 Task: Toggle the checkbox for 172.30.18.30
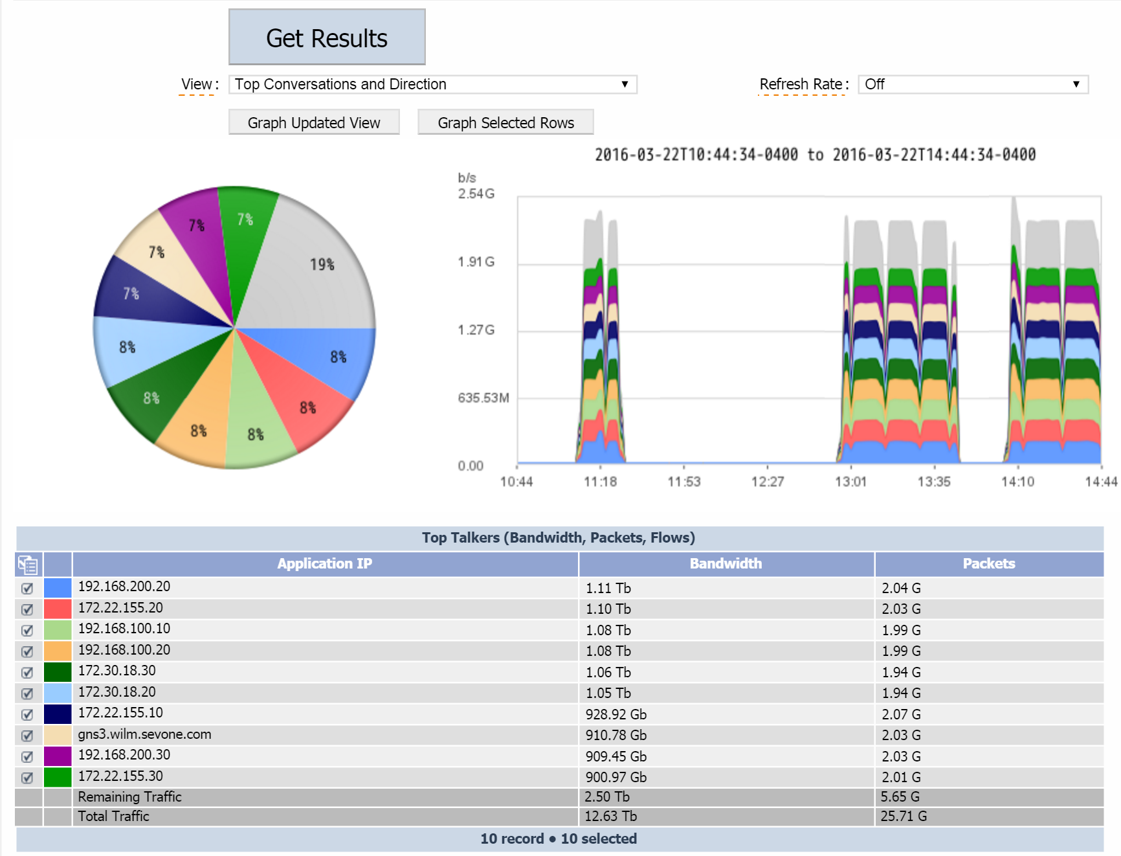pyautogui.click(x=27, y=673)
